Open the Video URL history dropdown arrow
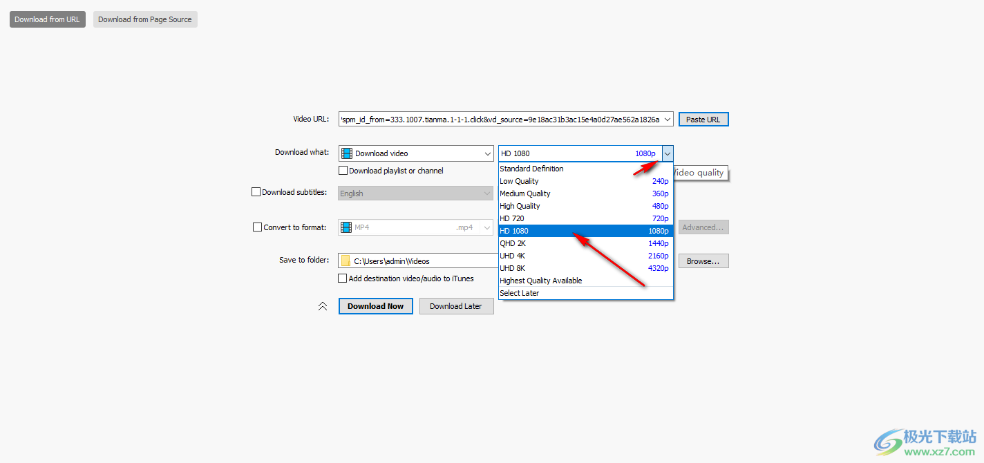The width and height of the screenshot is (984, 463). coord(667,120)
